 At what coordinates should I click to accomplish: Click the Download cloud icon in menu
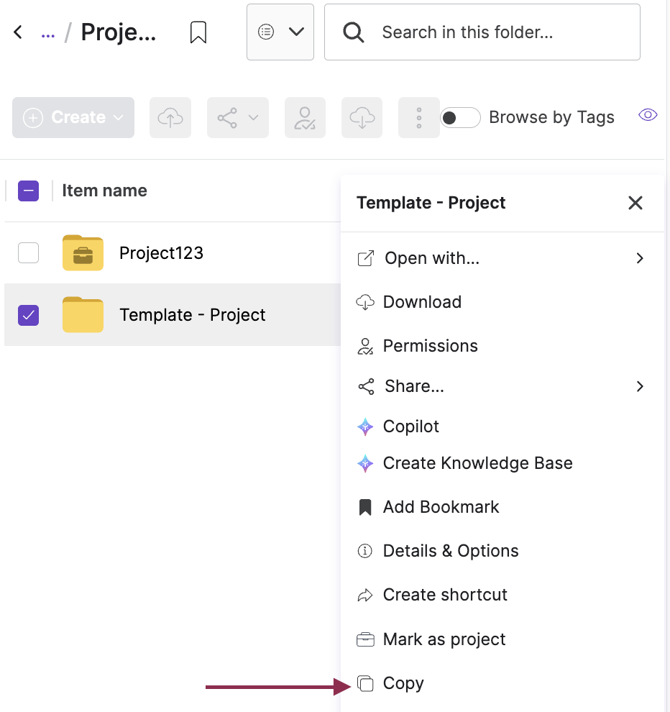365,302
